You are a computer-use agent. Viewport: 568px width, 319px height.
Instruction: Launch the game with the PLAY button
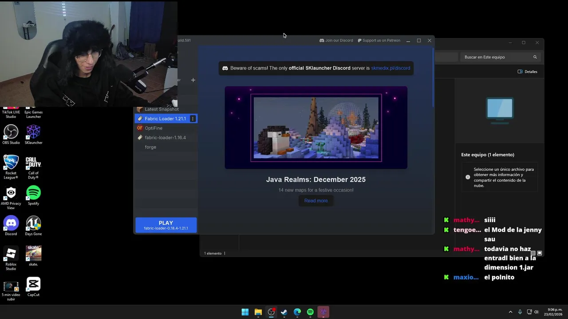tap(166, 225)
